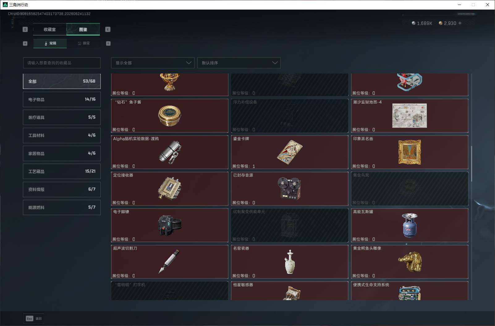Viewport: 495px width, 326px height.
Task: Click the 名窑瓷器 porcelain vase icon
Action: [x=290, y=262]
